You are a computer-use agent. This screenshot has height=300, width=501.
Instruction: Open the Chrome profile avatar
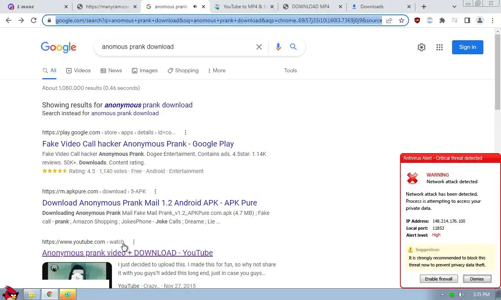[x=480, y=20]
